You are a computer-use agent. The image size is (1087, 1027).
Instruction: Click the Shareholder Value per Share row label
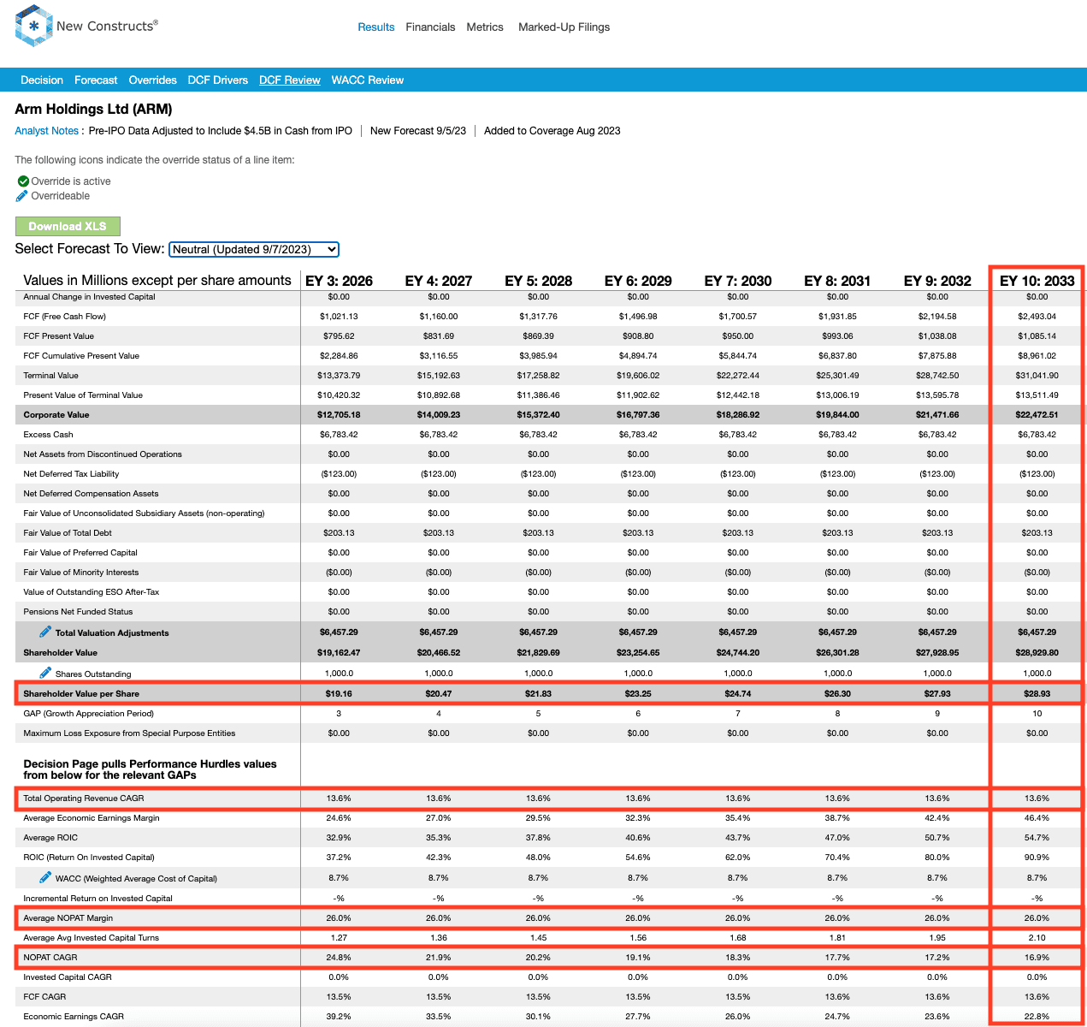tap(81, 694)
